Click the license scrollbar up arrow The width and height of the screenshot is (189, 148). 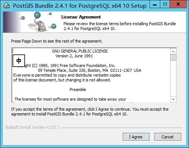173,51
